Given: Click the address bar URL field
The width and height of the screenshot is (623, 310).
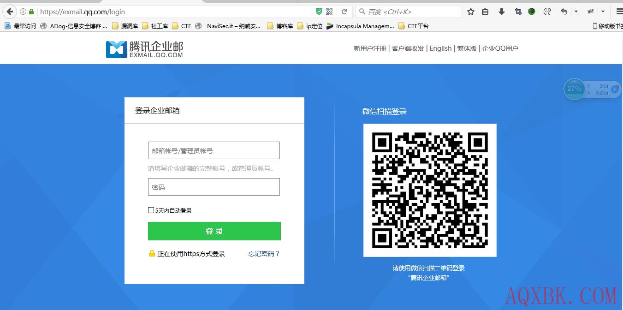Looking at the screenshot, I should tap(175, 12).
